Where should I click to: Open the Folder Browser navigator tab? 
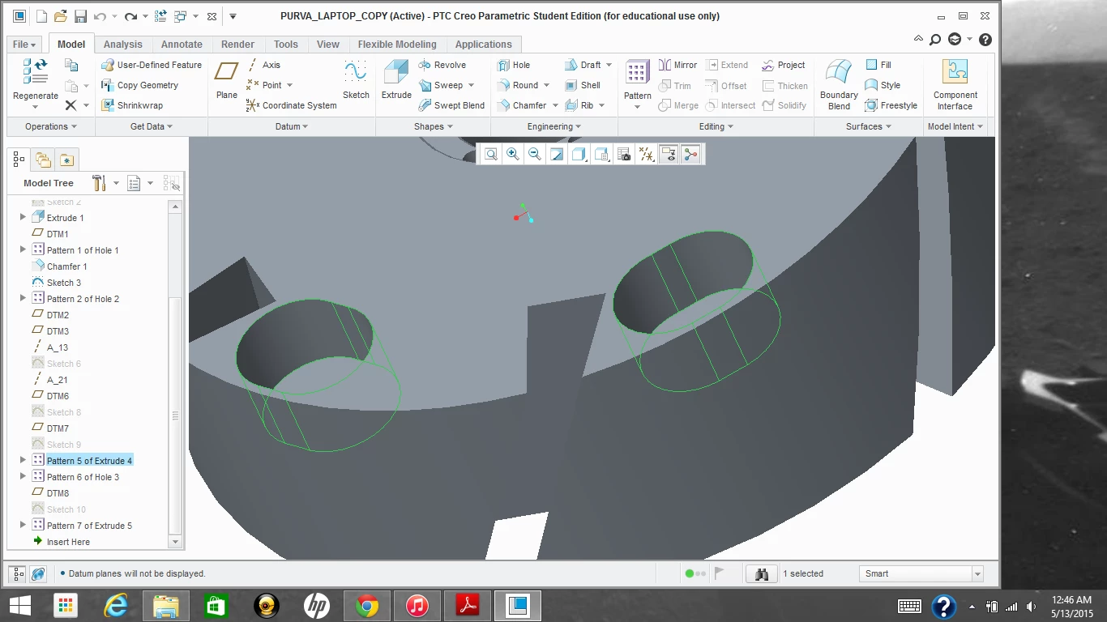[43, 160]
